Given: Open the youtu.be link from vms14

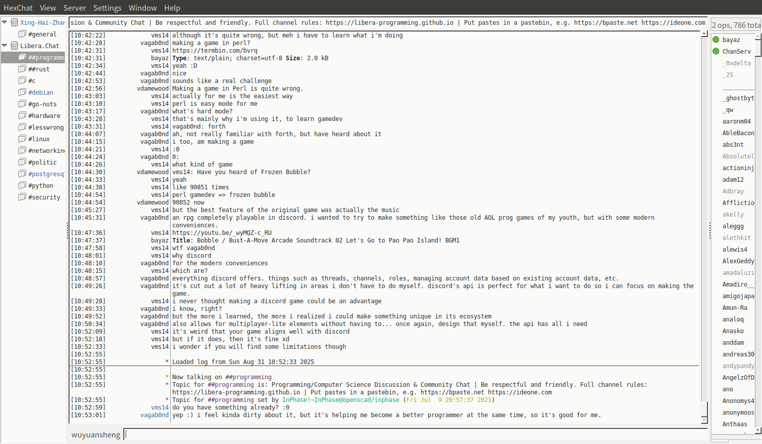Looking at the screenshot, I should coord(222,232).
